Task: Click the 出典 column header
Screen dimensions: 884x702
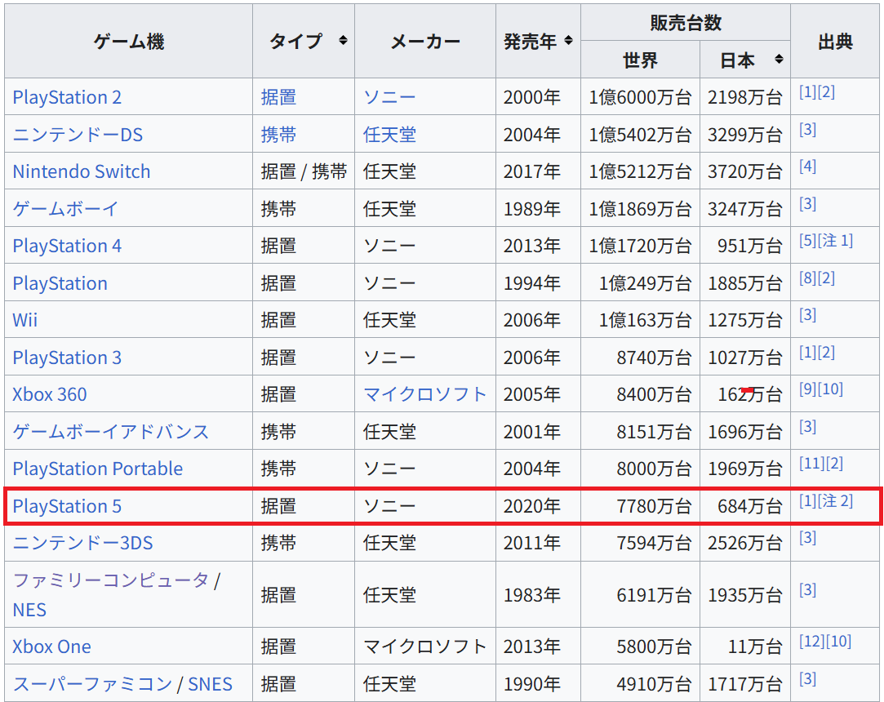Action: pyautogui.click(x=836, y=41)
